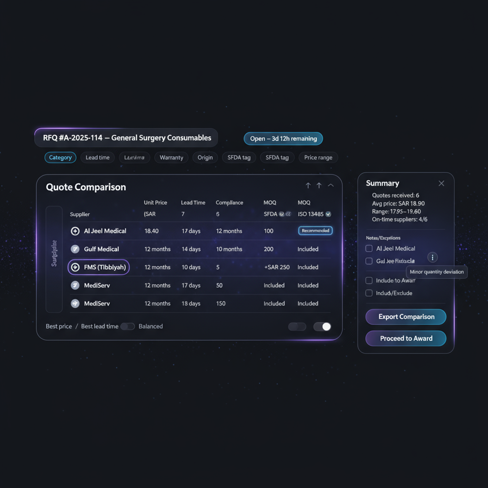The width and height of the screenshot is (488, 488).
Task: Toggle the Balanced switch next to Best lead time
Action: pos(127,326)
